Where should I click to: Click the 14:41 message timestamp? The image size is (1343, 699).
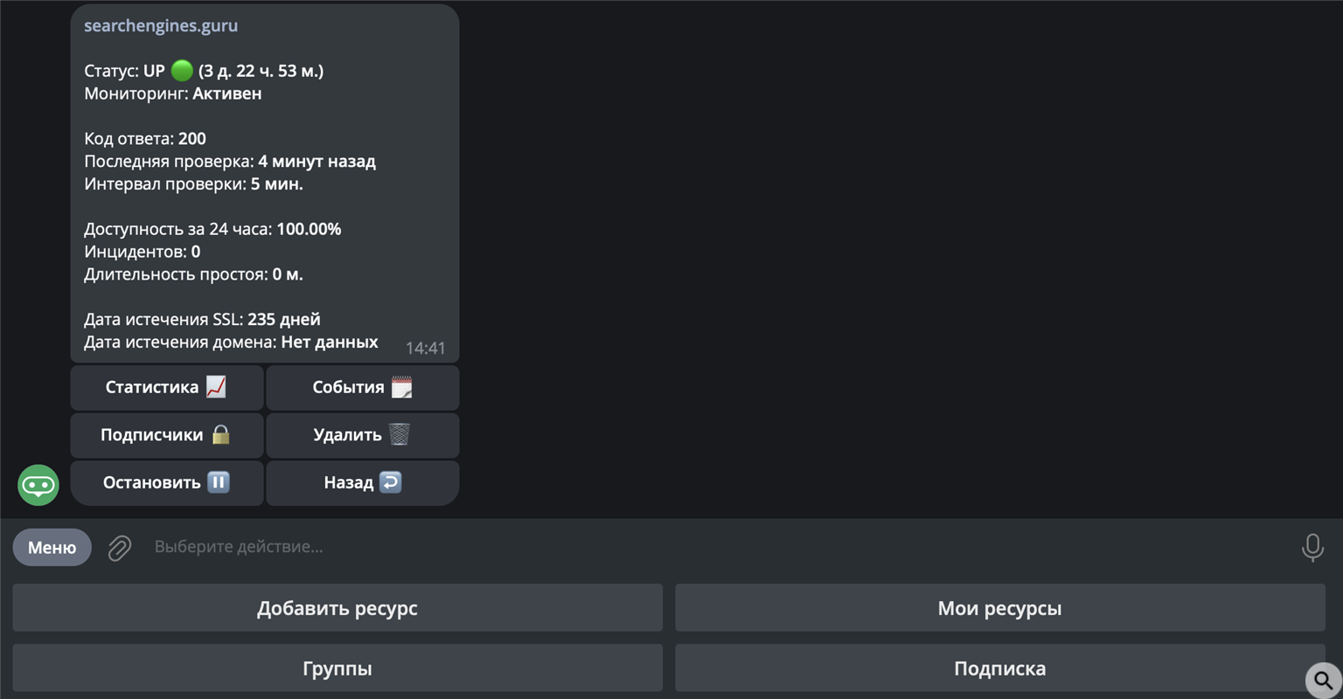(425, 348)
